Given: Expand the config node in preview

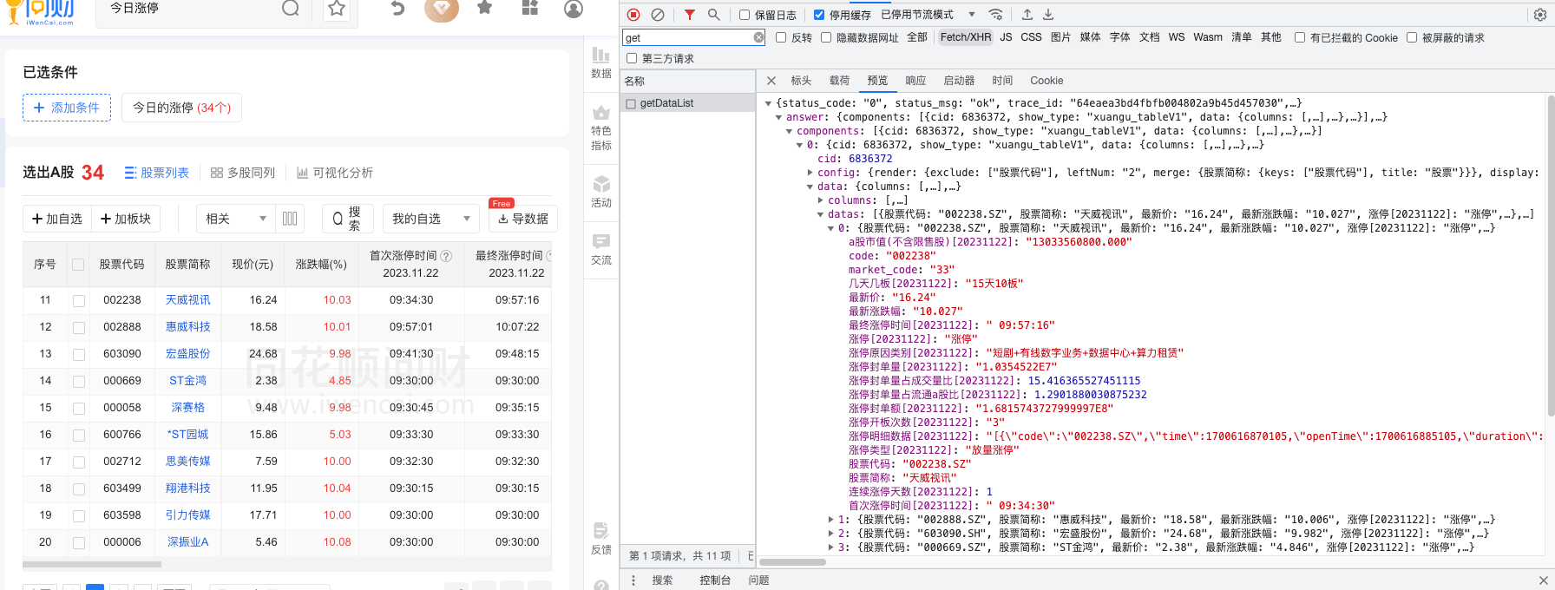Looking at the screenshot, I should [810, 173].
